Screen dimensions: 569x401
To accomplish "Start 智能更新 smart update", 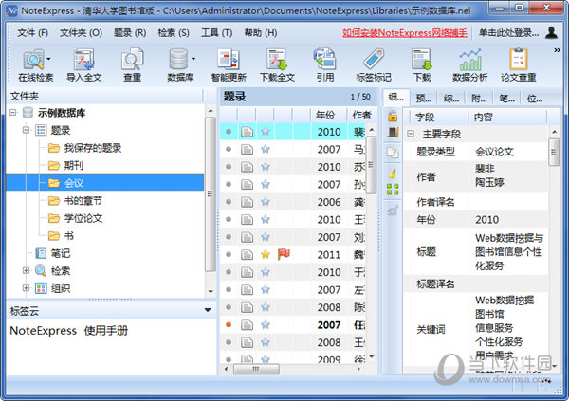I will (x=229, y=65).
